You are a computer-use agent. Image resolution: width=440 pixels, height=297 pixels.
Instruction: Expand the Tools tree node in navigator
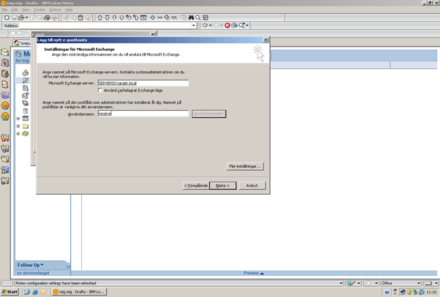[x=18, y=133]
